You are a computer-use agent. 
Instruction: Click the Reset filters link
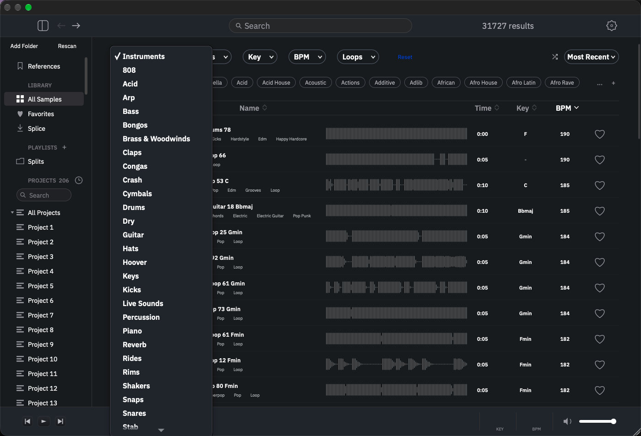pyautogui.click(x=405, y=57)
